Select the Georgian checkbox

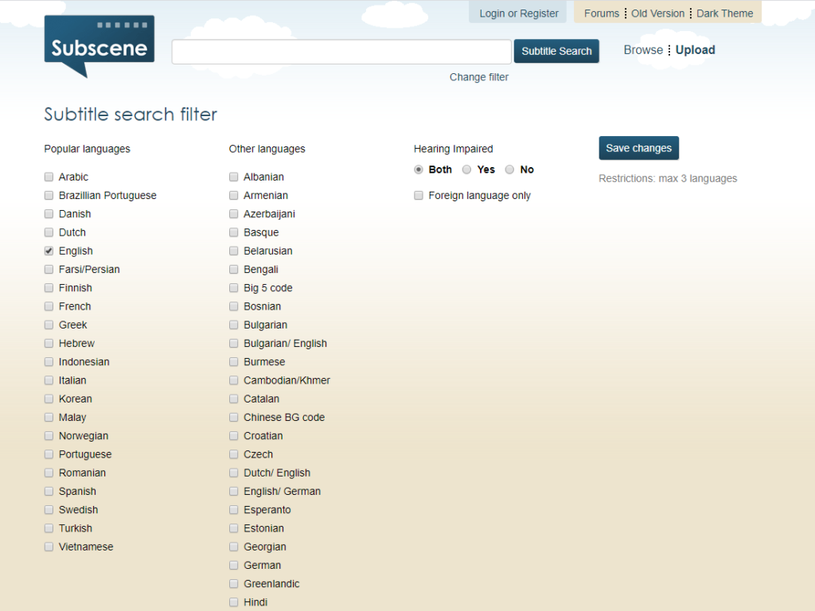[x=234, y=547]
